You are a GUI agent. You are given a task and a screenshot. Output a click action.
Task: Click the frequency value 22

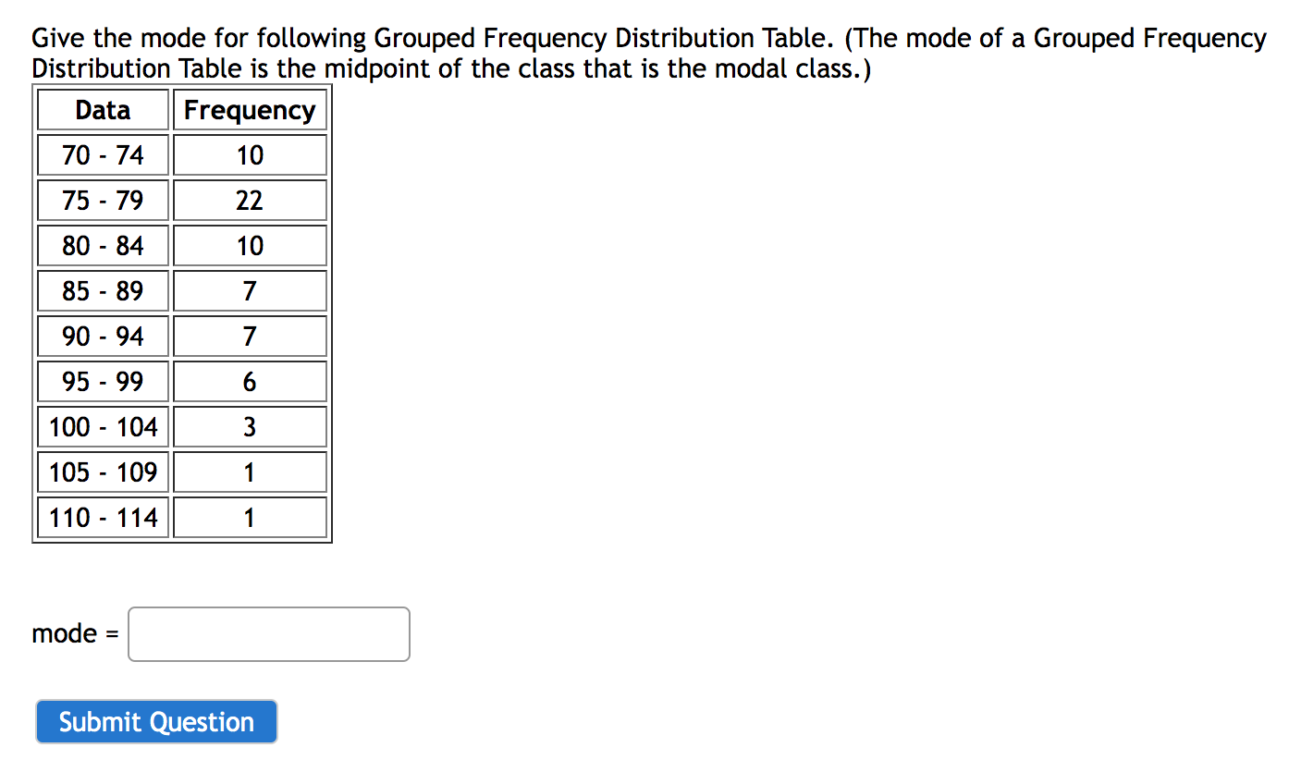pos(250,200)
